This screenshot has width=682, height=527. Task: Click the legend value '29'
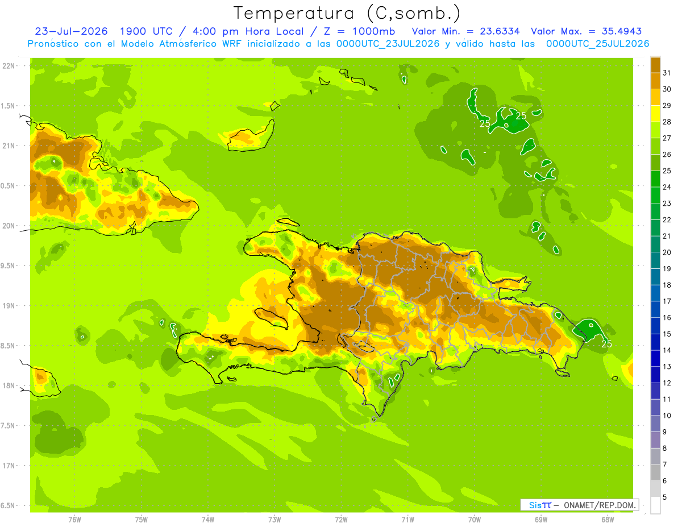667,106
